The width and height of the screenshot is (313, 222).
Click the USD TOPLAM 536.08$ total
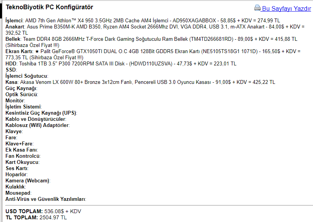pos(43,212)
